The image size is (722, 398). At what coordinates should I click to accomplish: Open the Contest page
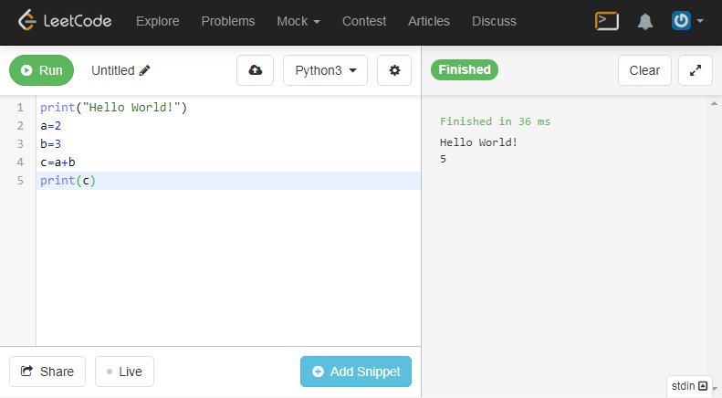click(364, 21)
